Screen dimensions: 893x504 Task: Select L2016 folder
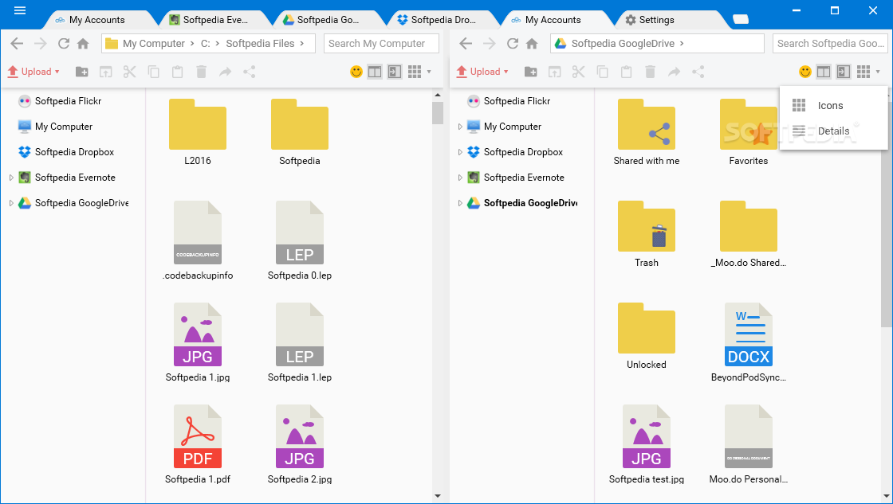198,132
